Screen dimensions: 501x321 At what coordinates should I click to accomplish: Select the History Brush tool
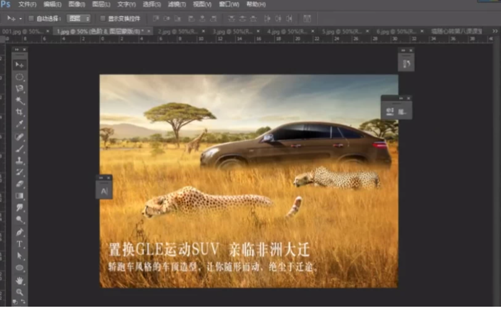pyautogui.click(x=19, y=172)
